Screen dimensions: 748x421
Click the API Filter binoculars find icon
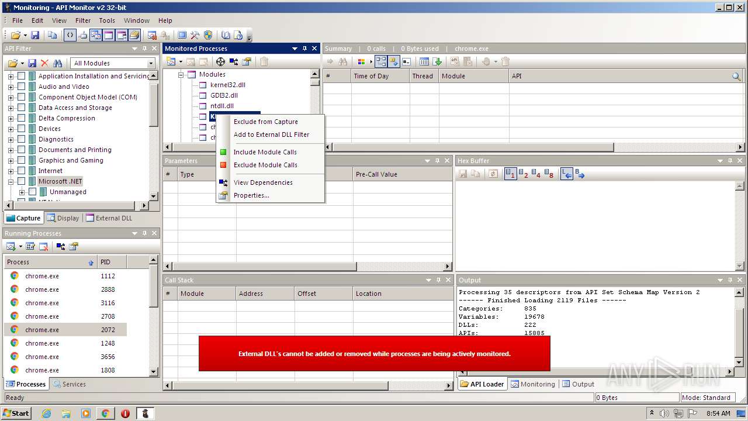57,63
